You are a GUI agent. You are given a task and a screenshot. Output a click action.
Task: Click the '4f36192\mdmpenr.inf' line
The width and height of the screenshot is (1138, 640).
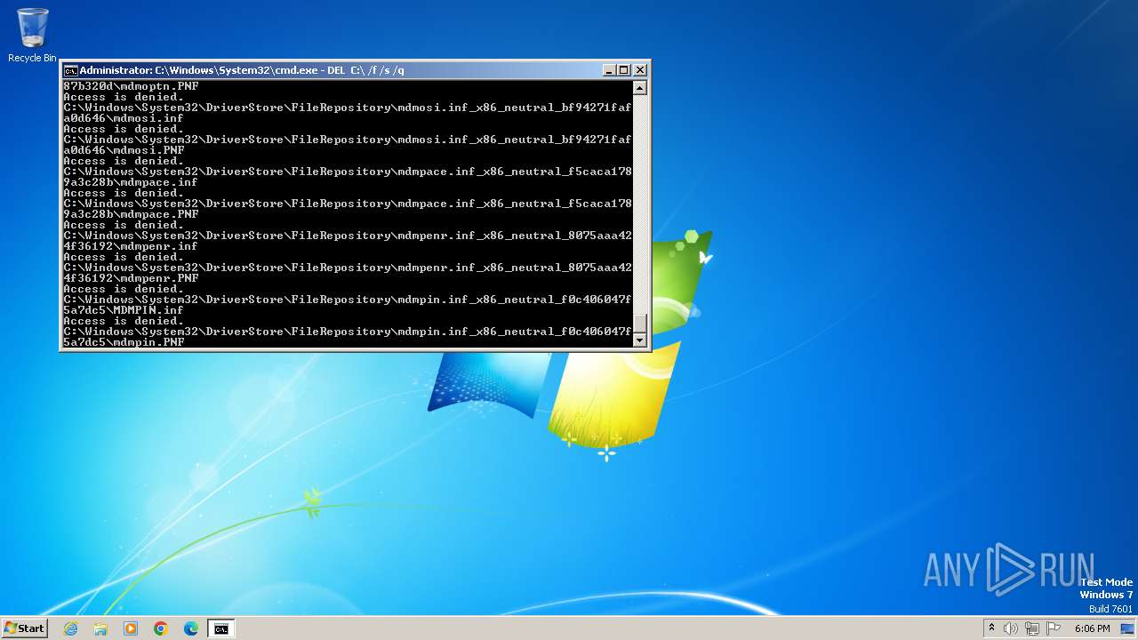tap(131, 246)
